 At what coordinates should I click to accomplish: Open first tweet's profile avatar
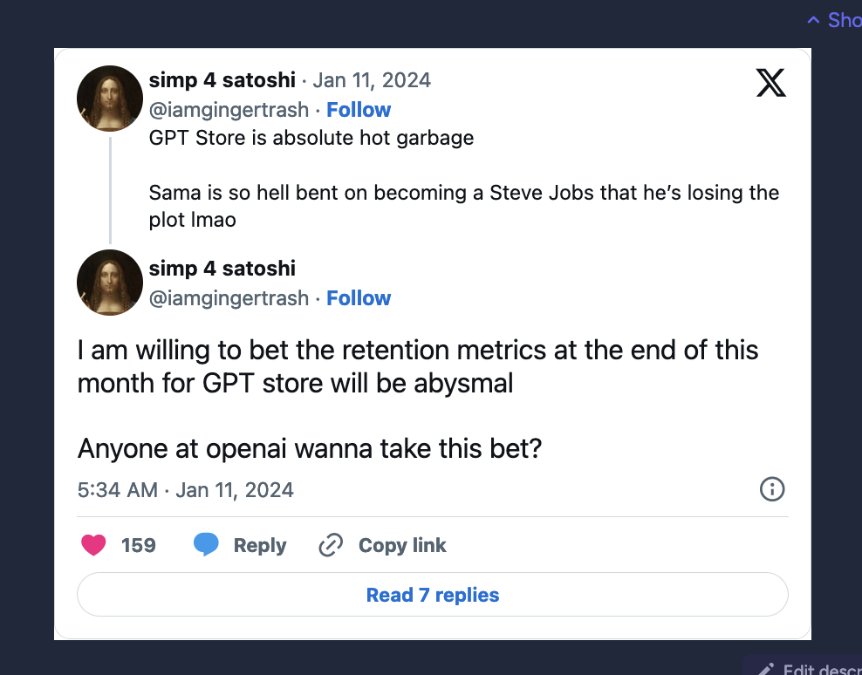coord(110,99)
